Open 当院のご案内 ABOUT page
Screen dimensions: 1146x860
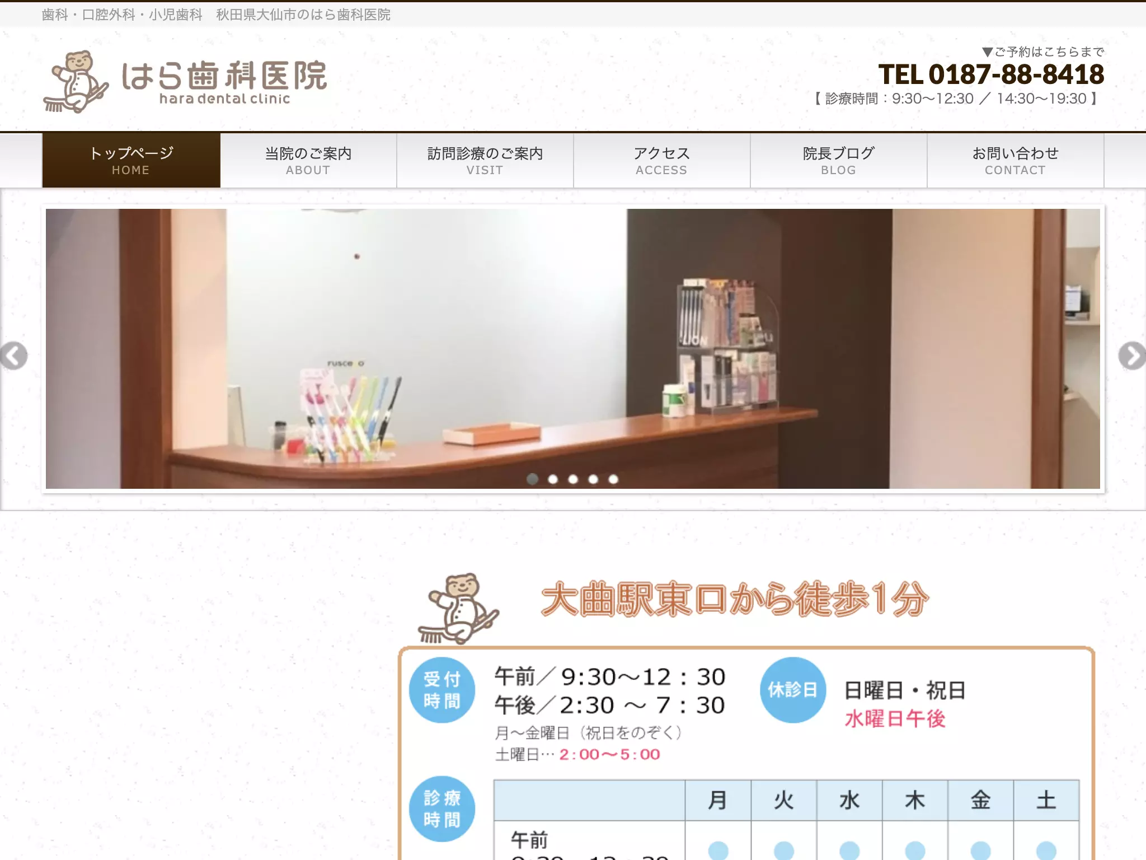[308, 161]
